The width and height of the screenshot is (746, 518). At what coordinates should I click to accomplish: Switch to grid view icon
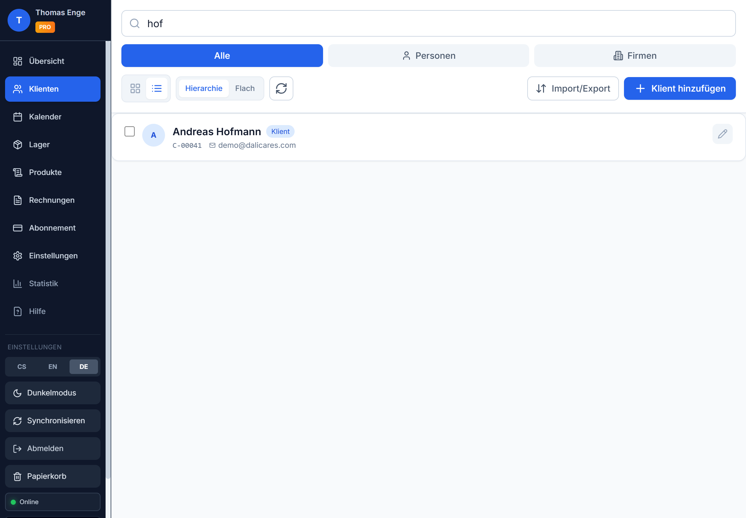coord(135,88)
